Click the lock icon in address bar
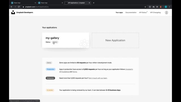This screenshot has height=102, width=181. pos(23,7)
